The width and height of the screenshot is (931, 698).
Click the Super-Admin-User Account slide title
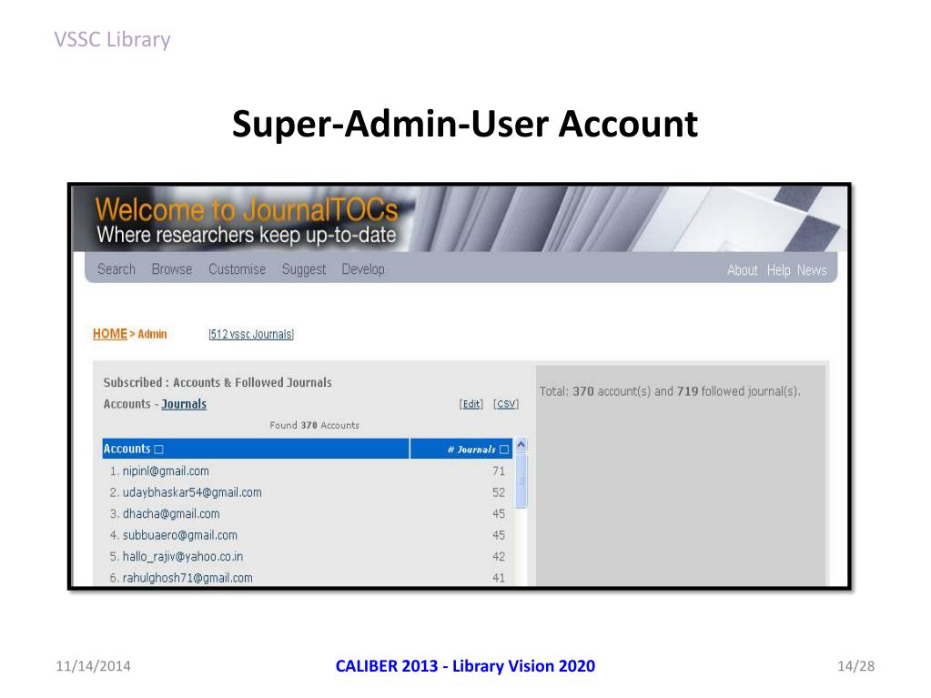coord(465,124)
